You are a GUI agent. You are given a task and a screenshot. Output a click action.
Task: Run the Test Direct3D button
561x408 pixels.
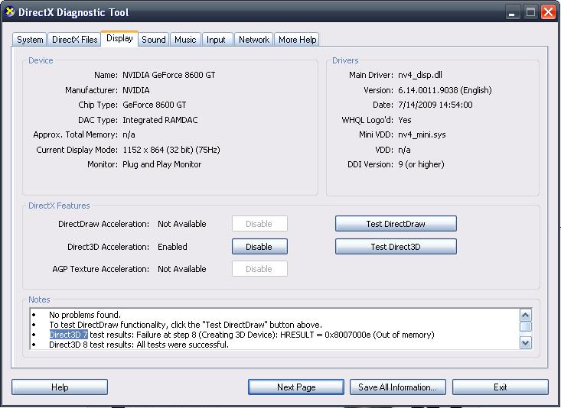coord(396,247)
